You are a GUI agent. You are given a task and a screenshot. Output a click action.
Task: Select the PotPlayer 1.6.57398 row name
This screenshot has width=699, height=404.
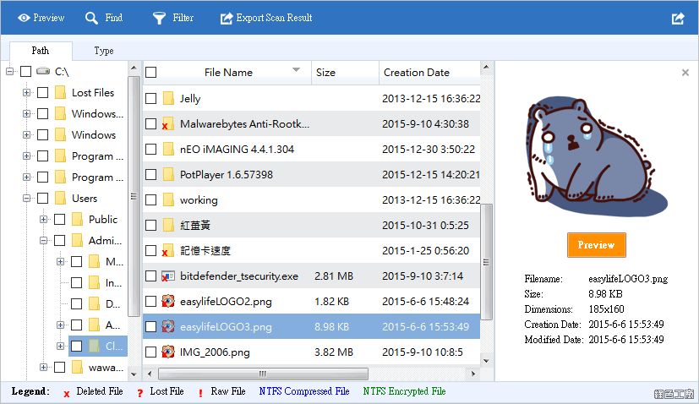click(226, 174)
